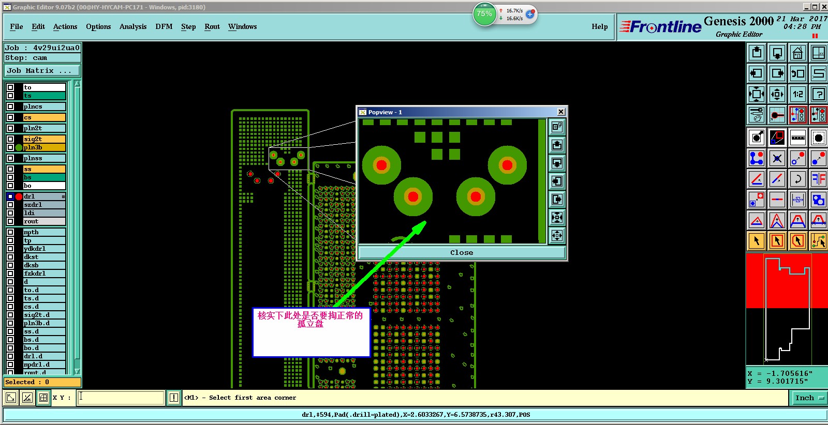Screen dimensions: 828x425
Task: Click the pan-right arrow icon
Action: point(777,73)
